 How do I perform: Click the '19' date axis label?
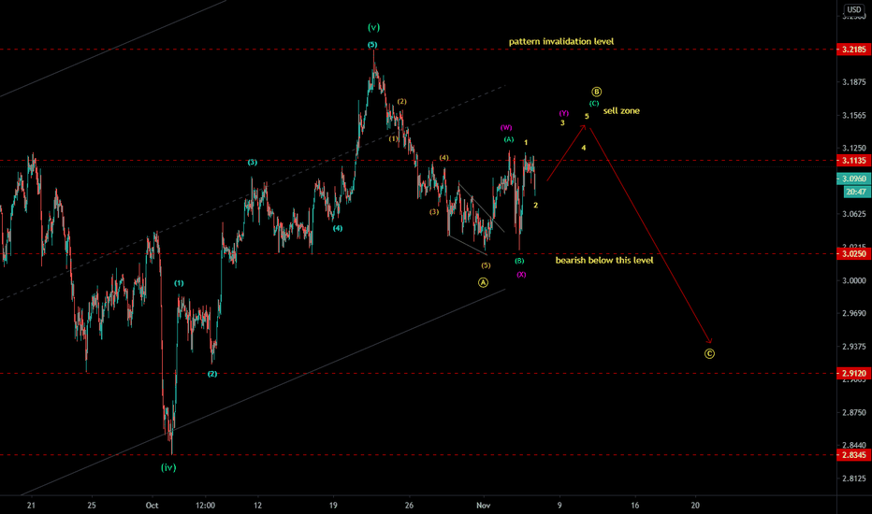coord(333,505)
